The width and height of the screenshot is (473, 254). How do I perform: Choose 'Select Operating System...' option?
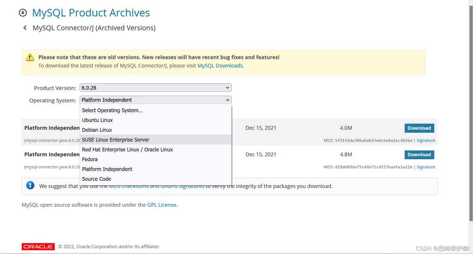[156, 110]
